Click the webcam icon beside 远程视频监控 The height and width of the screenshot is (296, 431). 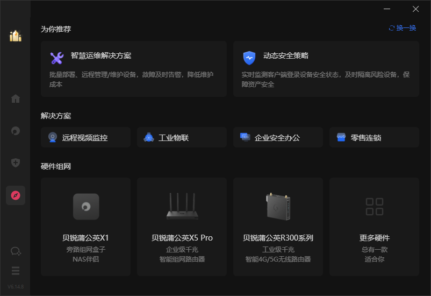point(53,137)
